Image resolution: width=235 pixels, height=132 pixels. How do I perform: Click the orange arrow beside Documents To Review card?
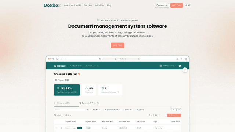(118, 92)
